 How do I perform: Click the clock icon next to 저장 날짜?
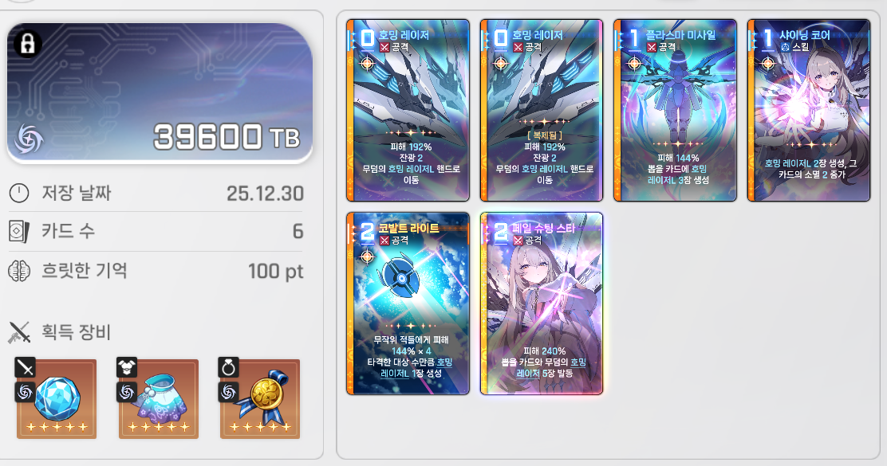tap(19, 194)
